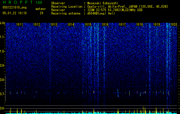Click the 1015 time marker

[88, 24]
